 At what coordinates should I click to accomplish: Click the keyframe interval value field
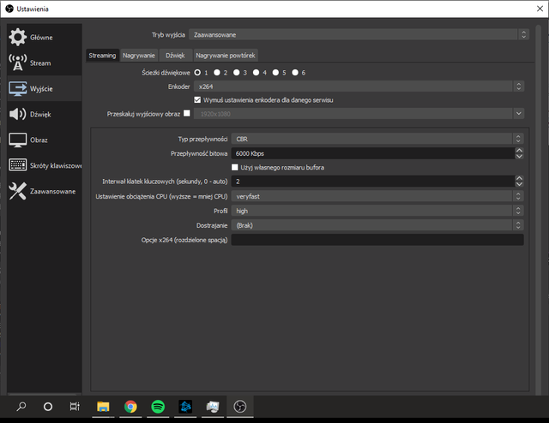point(373,182)
